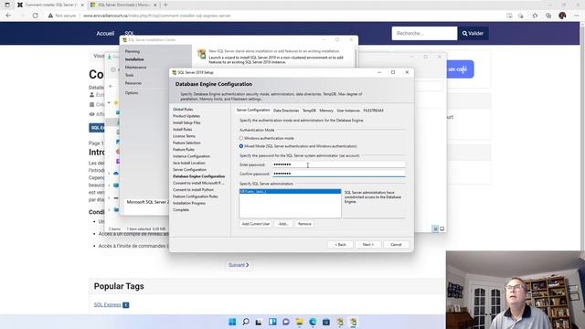Screen dimensions: 585x329
Task: Click the Suivant link on the webpage
Action: click(239, 265)
